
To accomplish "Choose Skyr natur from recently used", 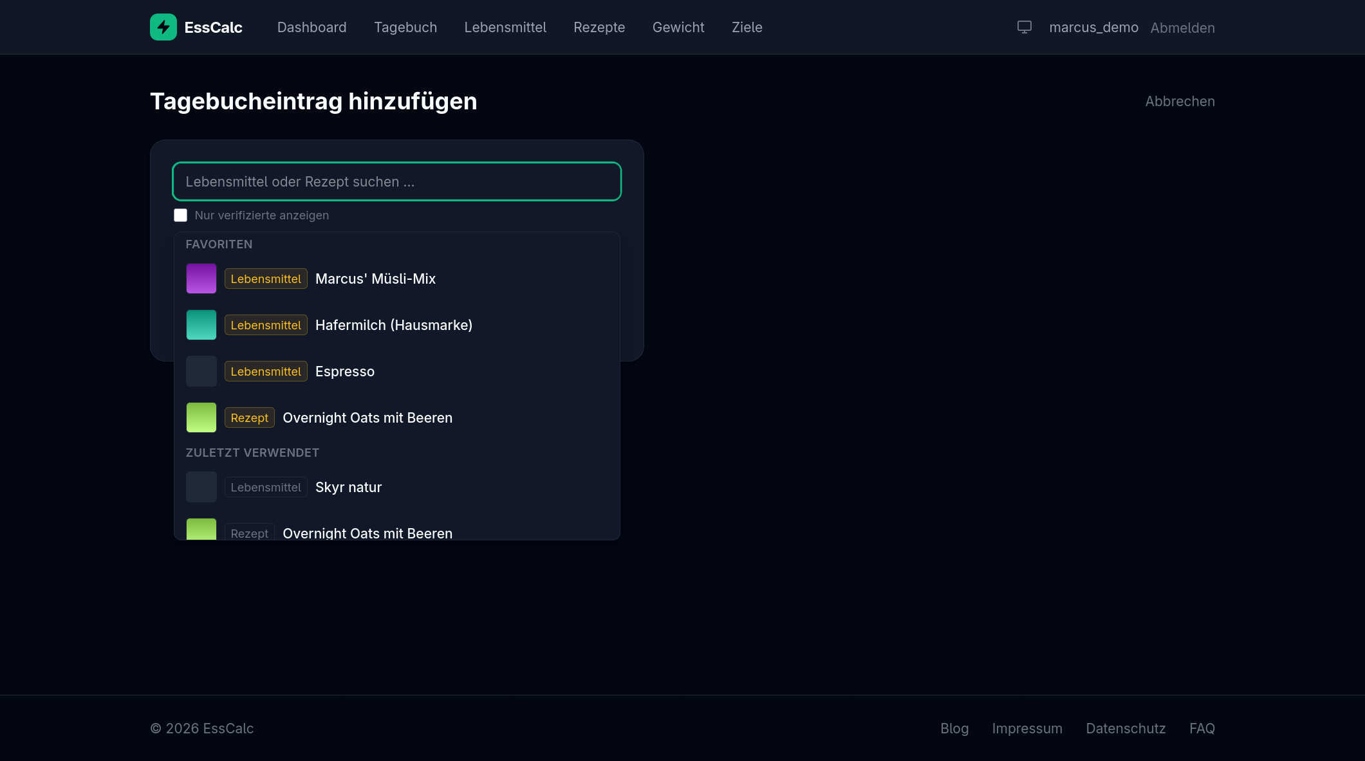I will (x=397, y=487).
